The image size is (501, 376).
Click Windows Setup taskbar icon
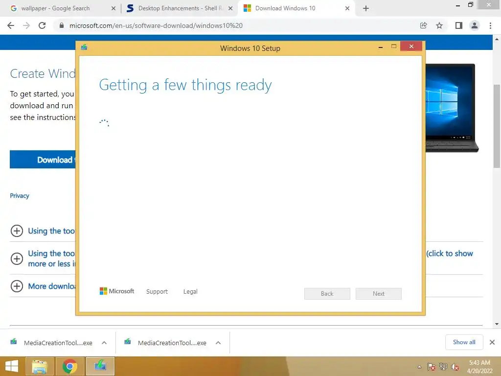tap(100, 366)
